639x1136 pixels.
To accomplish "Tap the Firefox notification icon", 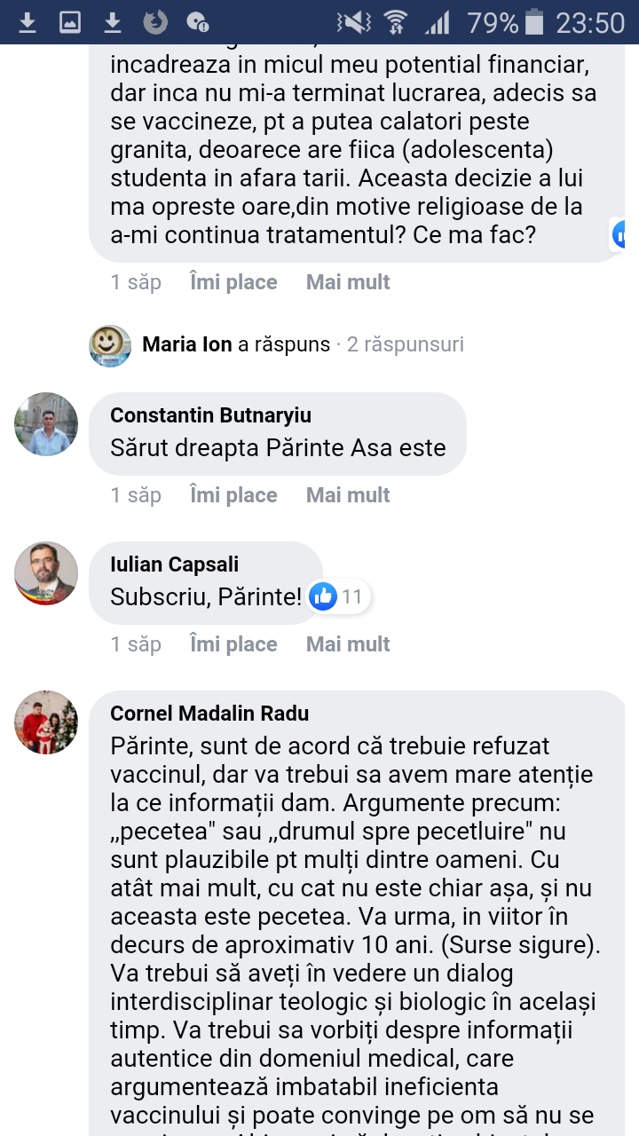I will (x=155, y=22).
